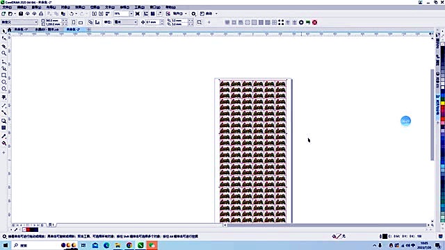Click the Open file icon
Image resolution: width=445 pixels, height=250 pixels.
pyautogui.click(x=10, y=14)
